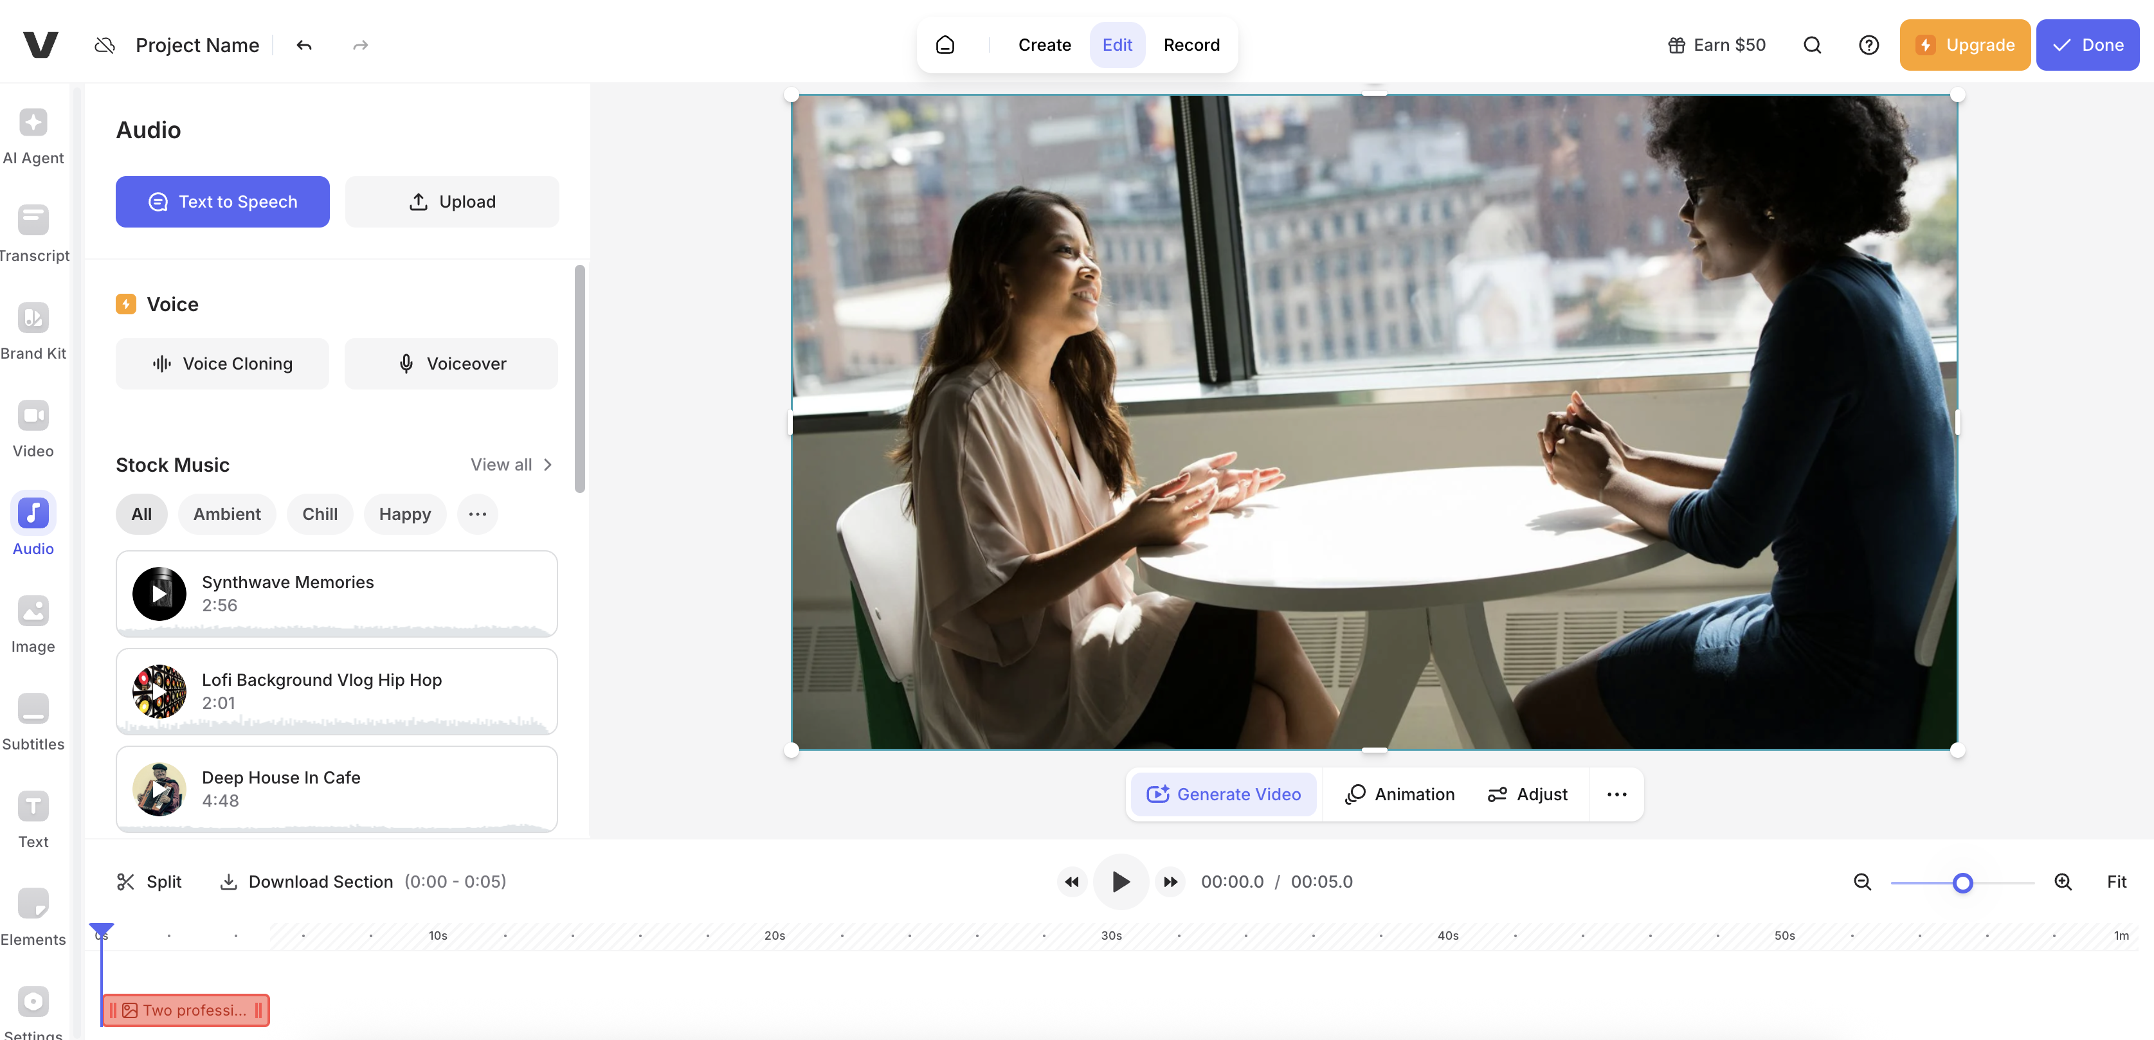This screenshot has height=1040, width=2154.
Task: Open the help question mark icon
Action: click(x=1868, y=45)
